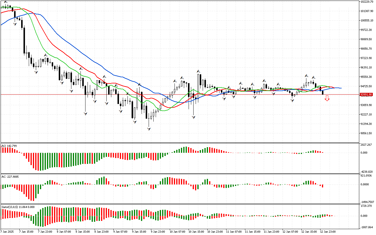Click the 101387.90 price level
This screenshot has height=235, width=376.
click(367, 11)
